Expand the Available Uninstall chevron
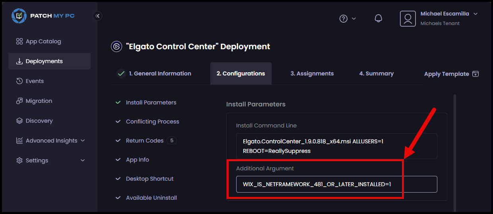Image resolution: width=493 pixels, height=214 pixels. click(118, 198)
